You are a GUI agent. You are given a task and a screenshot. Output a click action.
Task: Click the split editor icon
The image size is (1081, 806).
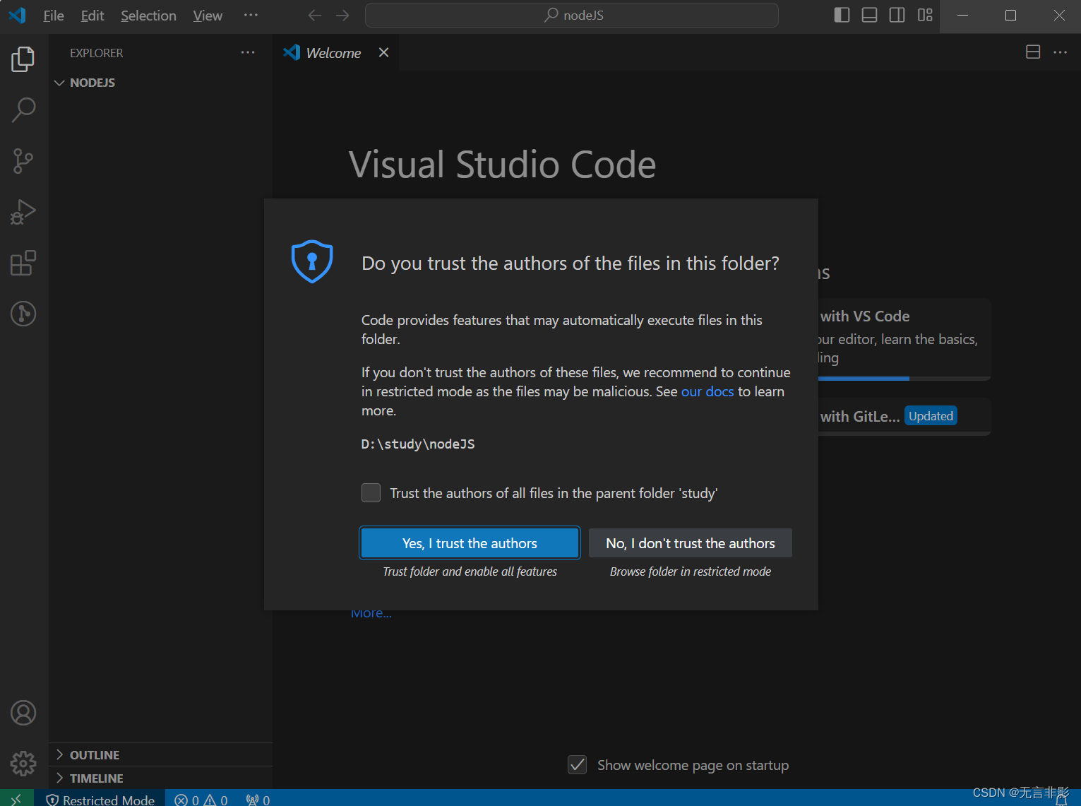pos(1033,52)
